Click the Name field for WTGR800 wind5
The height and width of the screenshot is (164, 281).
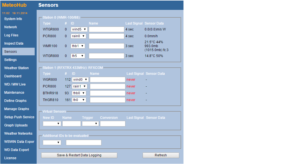coord(106,29)
